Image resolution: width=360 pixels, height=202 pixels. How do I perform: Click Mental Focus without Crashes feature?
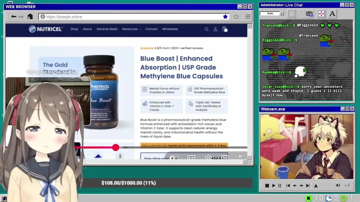[x=161, y=90]
